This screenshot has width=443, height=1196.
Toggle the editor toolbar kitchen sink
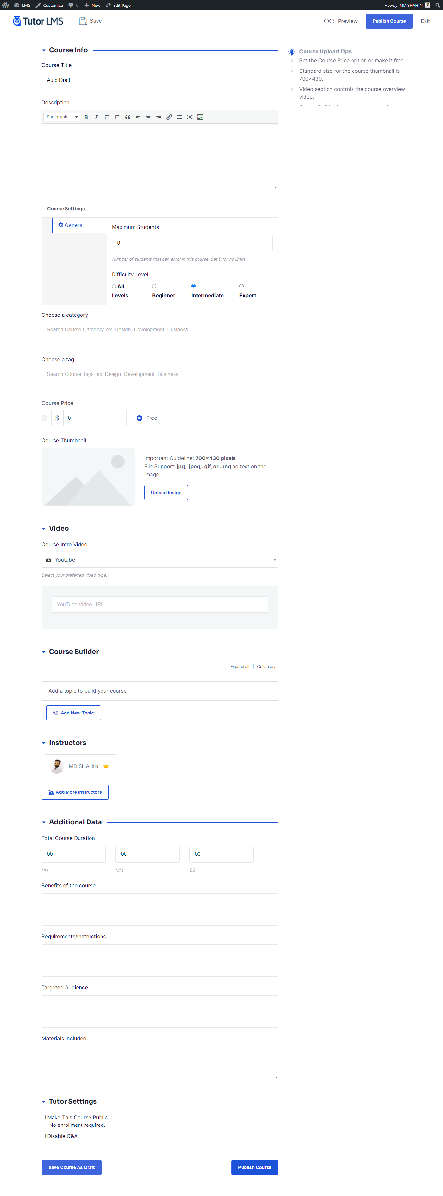(x=200, y=117)
